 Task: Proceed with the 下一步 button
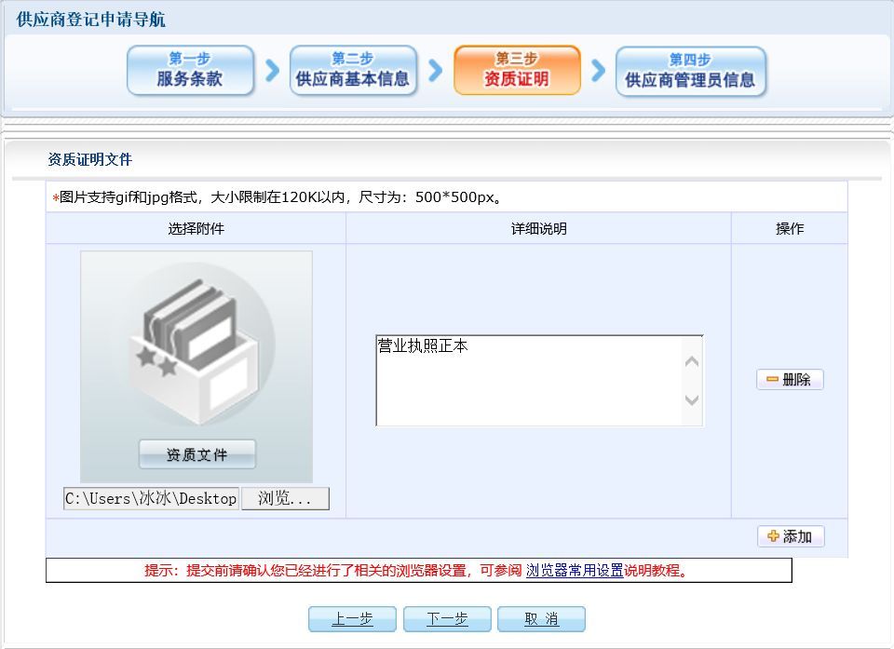click(x=447, y=619)
